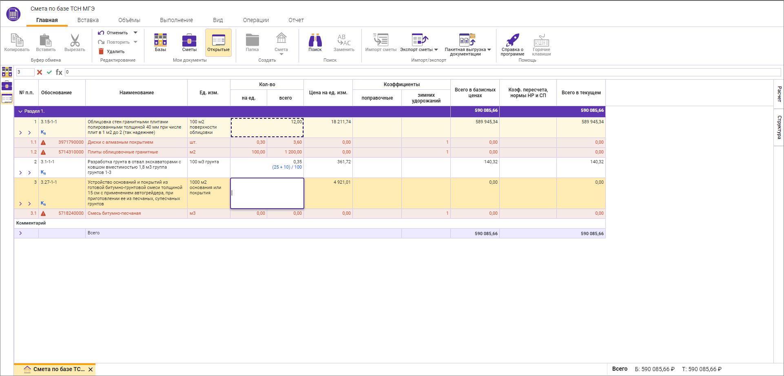Screen dimensions: 784x376
Task: Select the Смета по базе ТС... document tab
Action: click(55, 369)
